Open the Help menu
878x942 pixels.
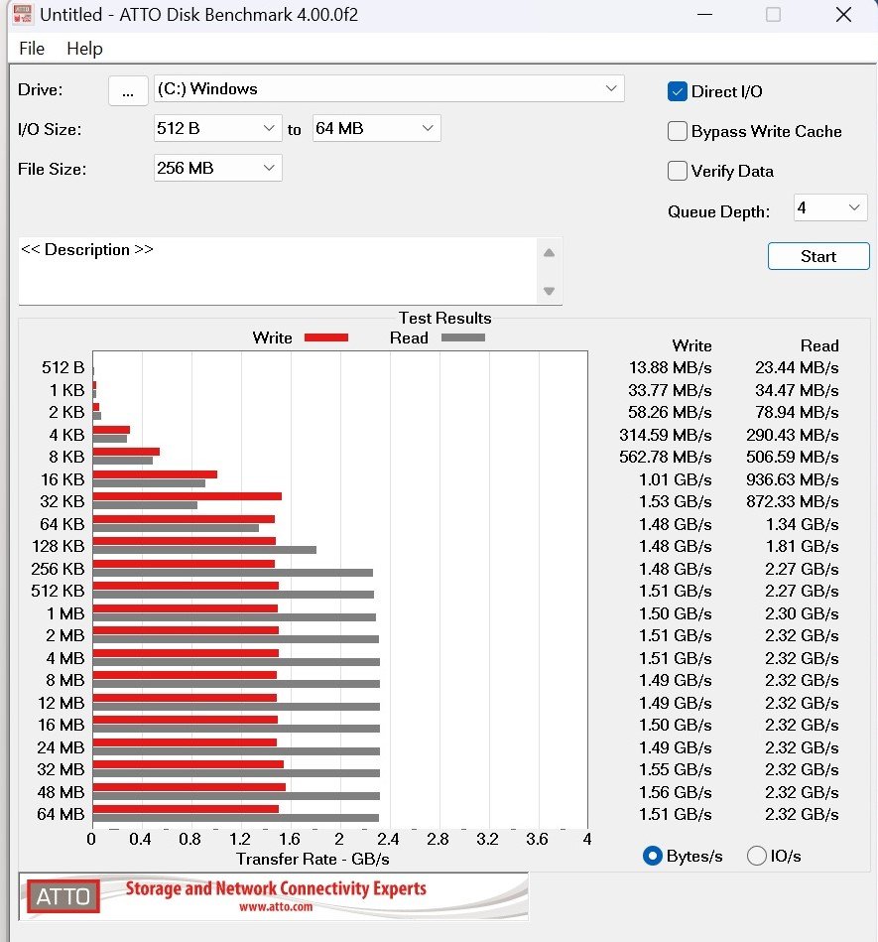tap(84, 48)
